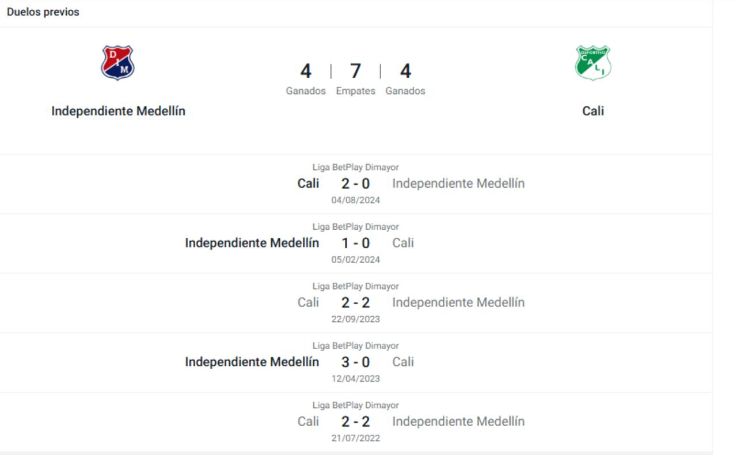Click the date 05/02/2024

pyautogui.click(x=356, y=259)
